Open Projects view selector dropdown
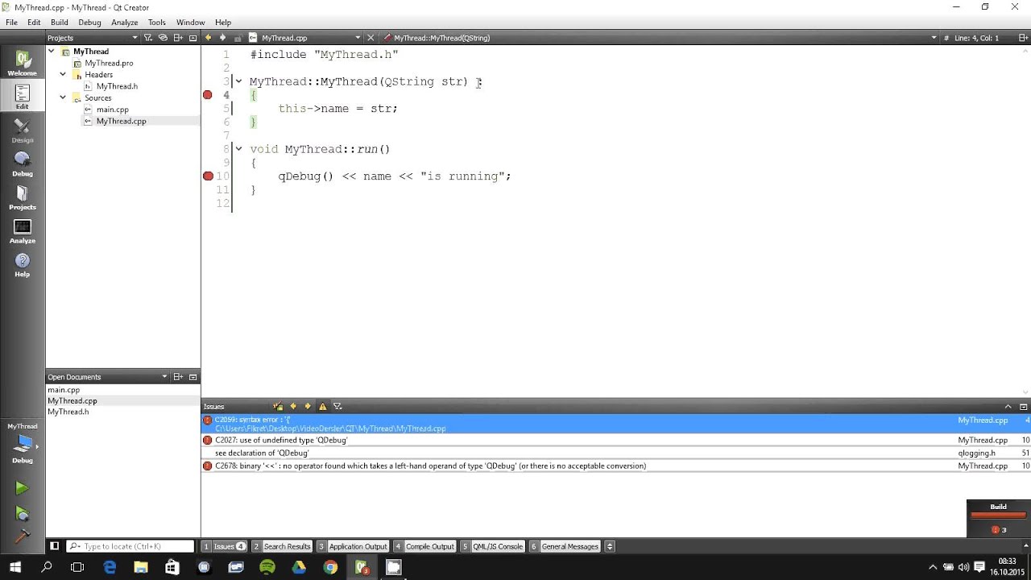This screenshot has width=1031, height=580. pyautogui.click(x=93, y=38)
